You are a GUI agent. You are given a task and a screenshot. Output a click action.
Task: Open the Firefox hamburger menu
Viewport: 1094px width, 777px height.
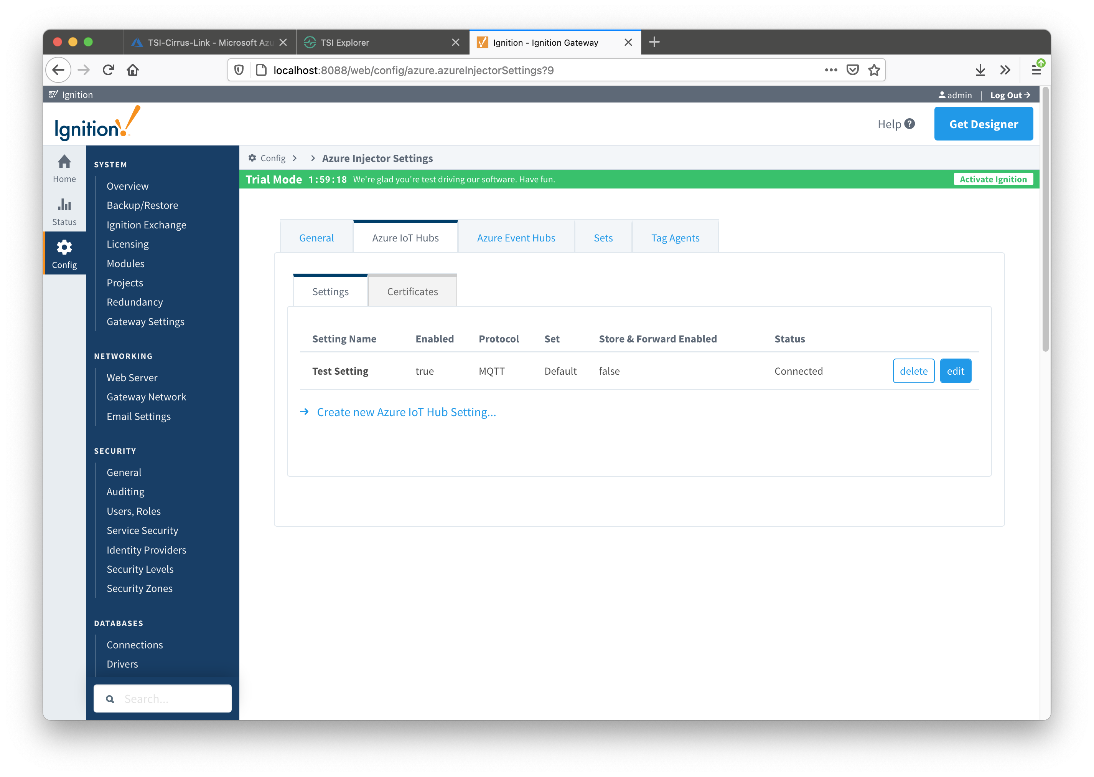1036,70
